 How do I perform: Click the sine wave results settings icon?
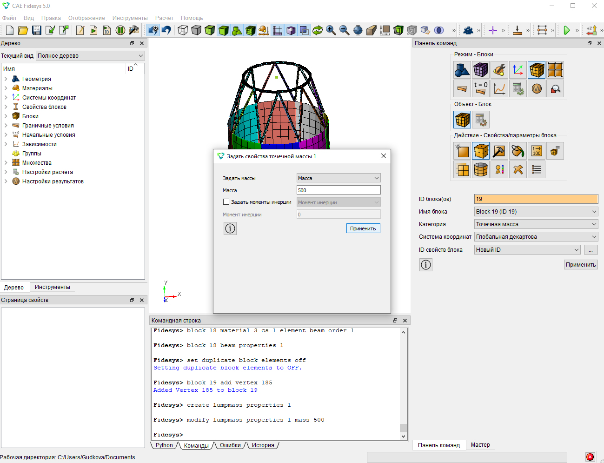pyautogui.click(x=537, y=88)
